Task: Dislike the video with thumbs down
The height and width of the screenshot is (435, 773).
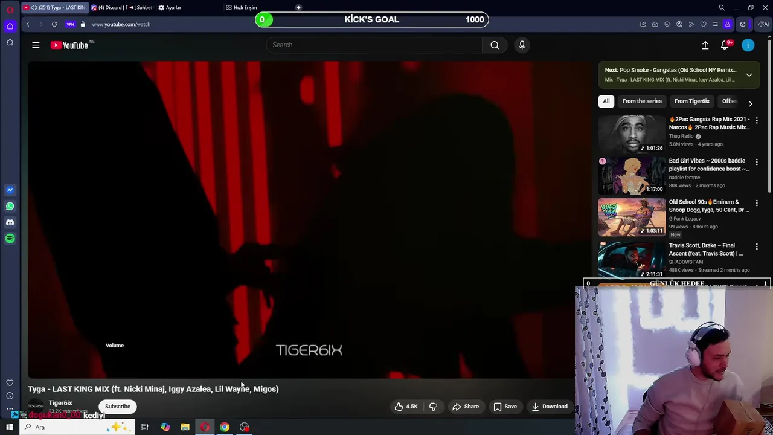Action: [433, 407]
